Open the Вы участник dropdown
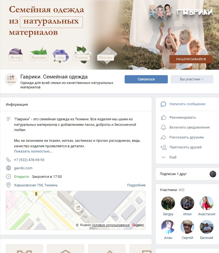 coord(192,79)
